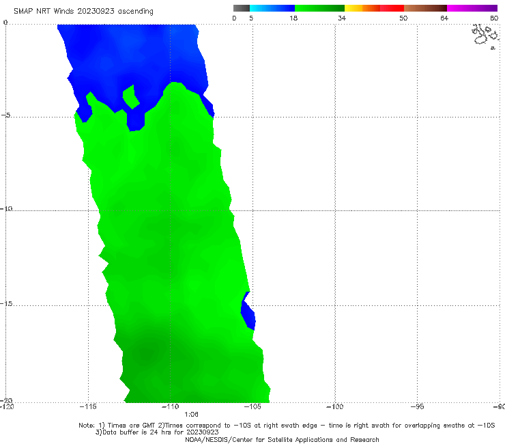Click the blue patch on the swath's right edge

pos(248,311)
